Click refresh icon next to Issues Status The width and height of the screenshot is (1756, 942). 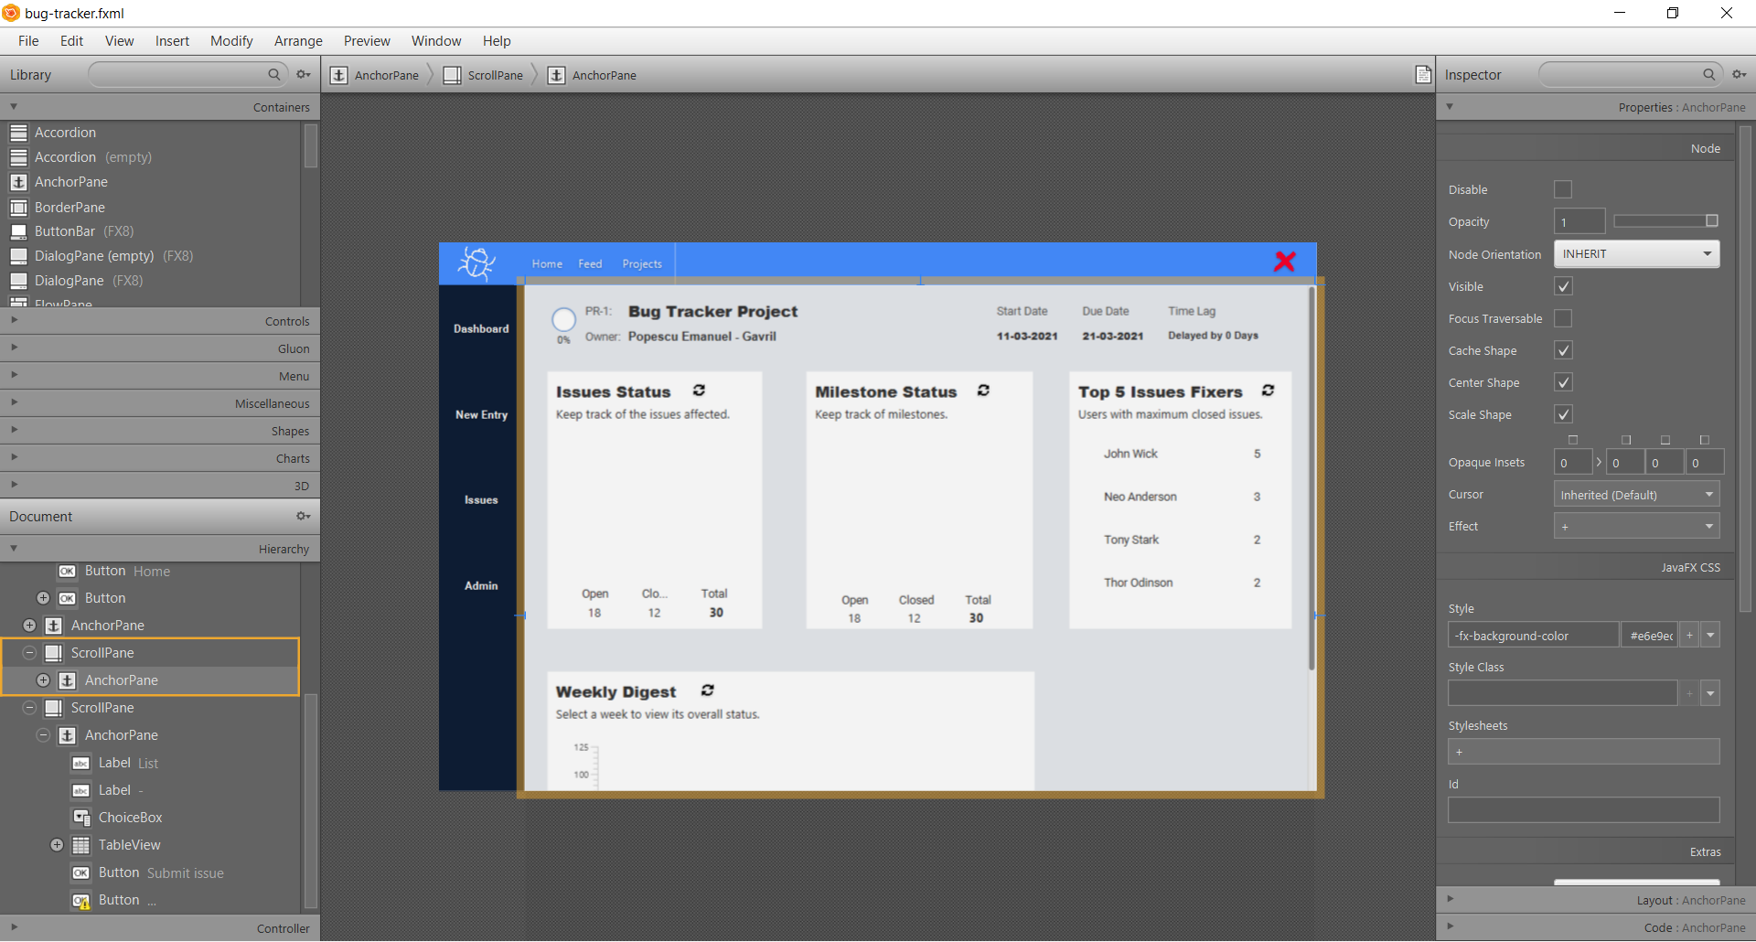click(699, 391)
